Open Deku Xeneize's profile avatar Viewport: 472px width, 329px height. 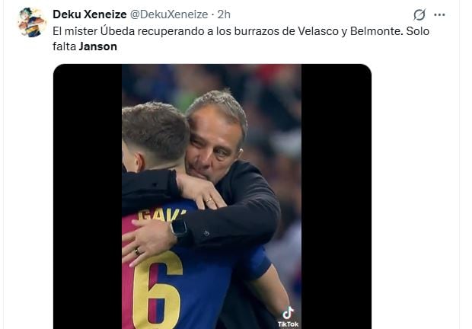[x=32, y=22]
